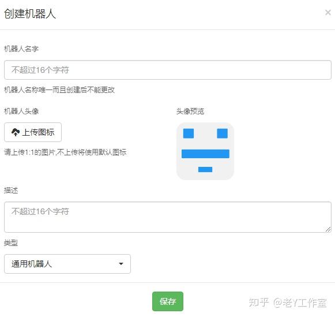
Task: Click the 请上传1:1的图片 hint text
Action: (65, 152)
